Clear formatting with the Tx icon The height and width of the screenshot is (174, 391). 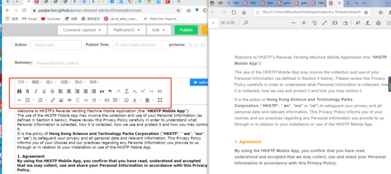[x=127, y=91]
